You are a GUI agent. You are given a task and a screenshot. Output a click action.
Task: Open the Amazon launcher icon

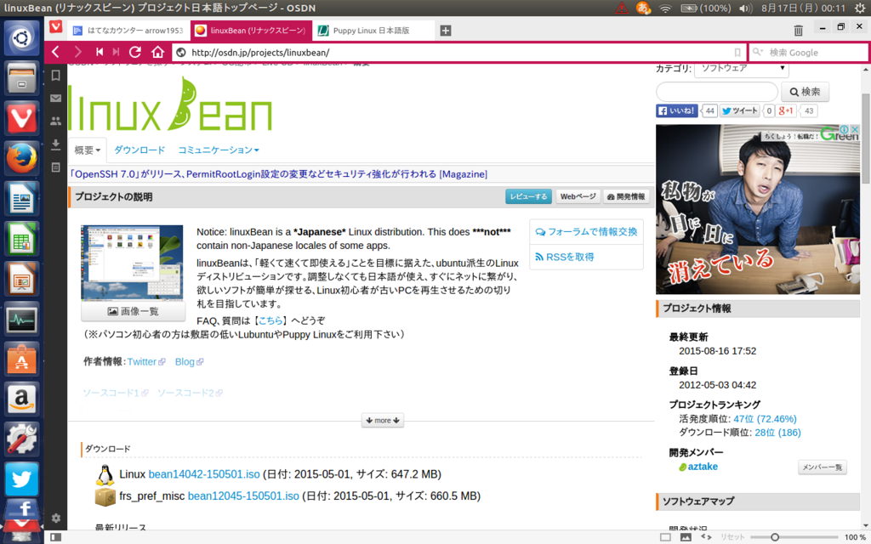pyautogui.click(x=21, y=399)
